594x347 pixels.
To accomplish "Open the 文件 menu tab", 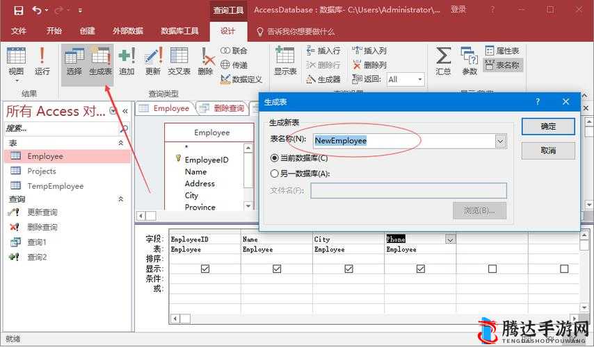I will pyautogui.click(x=19, y=31).
